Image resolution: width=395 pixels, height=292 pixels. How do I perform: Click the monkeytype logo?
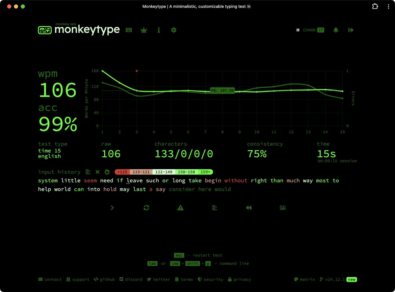click(79, 29)
